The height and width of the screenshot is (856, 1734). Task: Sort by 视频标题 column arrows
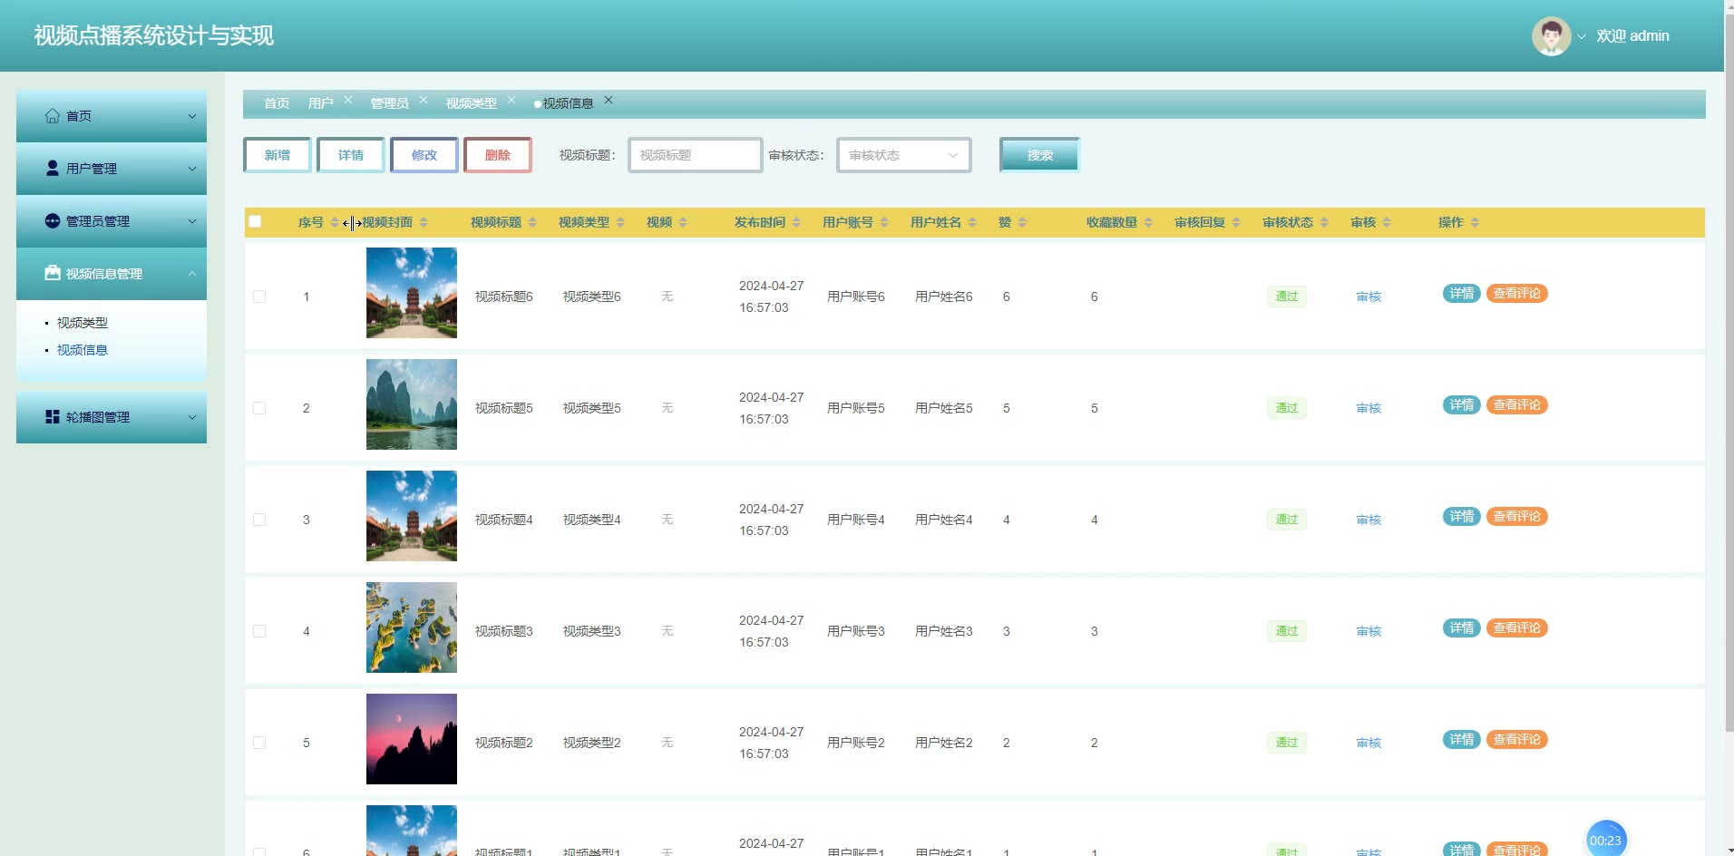tap(532, 222)
